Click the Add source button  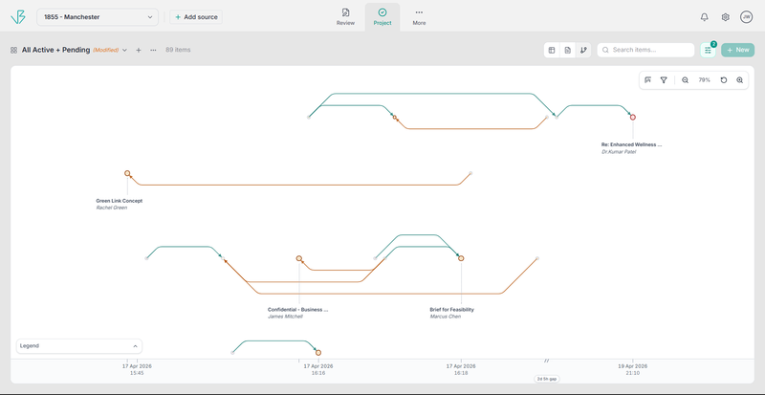point(196,17)
